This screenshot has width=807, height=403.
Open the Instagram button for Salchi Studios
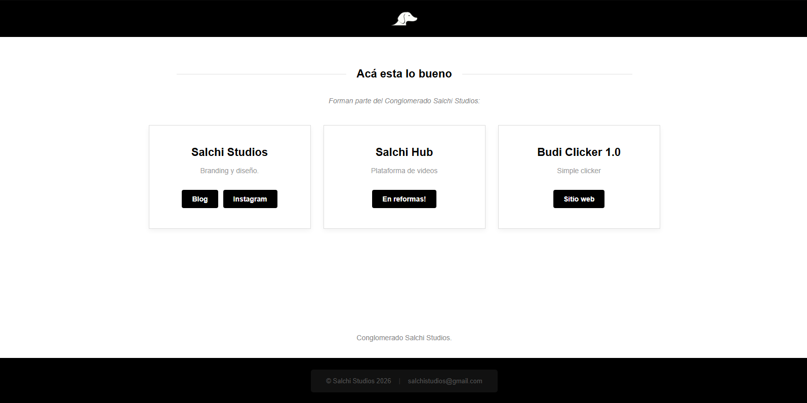point(250,199)
